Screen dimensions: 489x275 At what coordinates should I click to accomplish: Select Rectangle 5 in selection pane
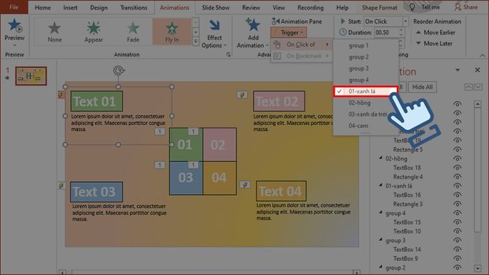(407, 149)
